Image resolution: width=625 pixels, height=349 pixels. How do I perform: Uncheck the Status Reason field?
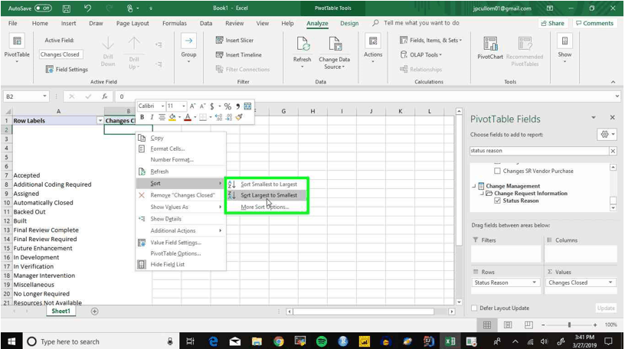coord(497,201)
